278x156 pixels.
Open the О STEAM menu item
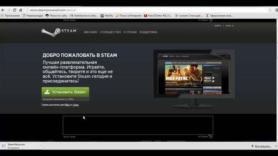coord(130,32)
